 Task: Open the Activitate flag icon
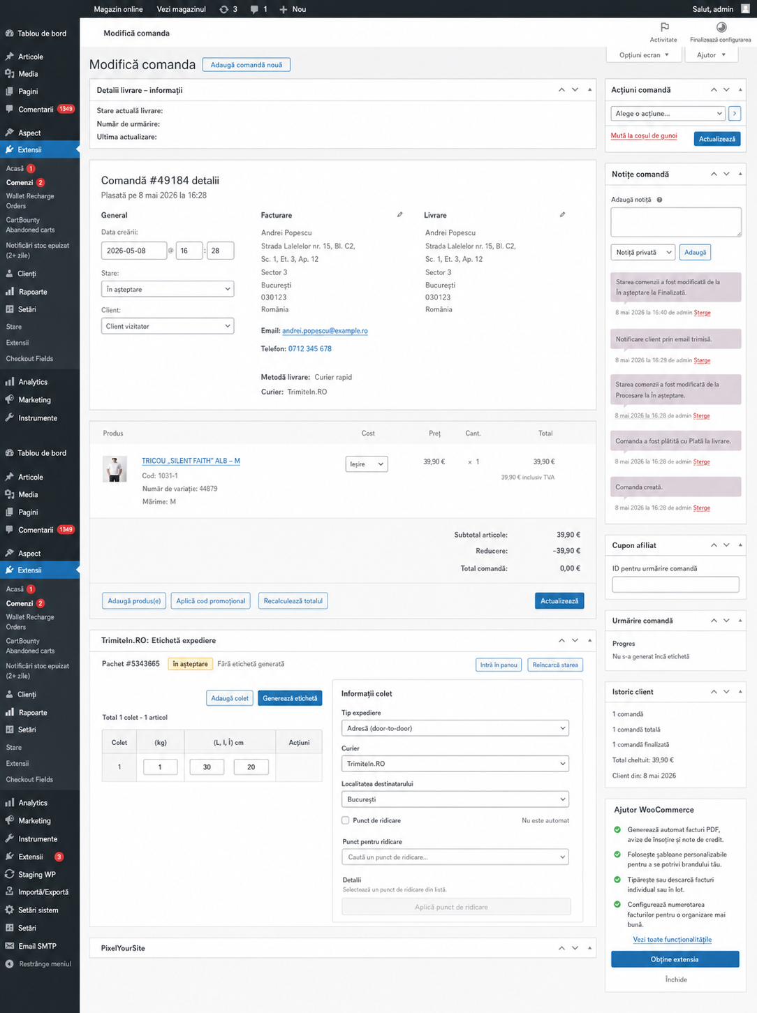point(664,27)
